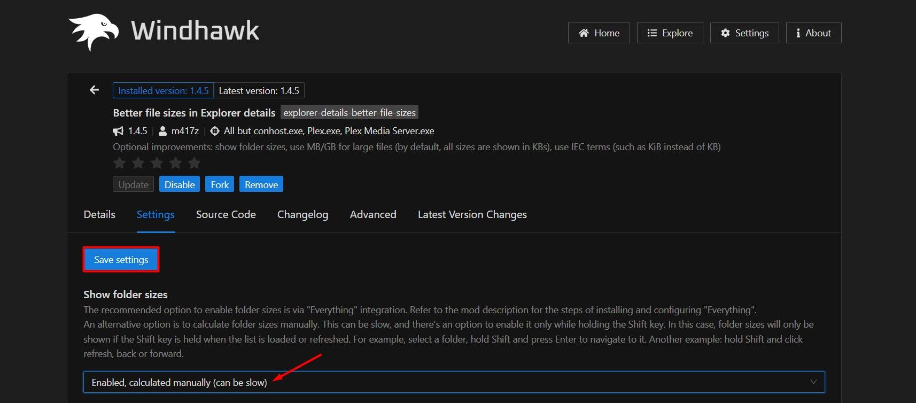
Task: Rate the mod three stars
Action: coord(157,162)
